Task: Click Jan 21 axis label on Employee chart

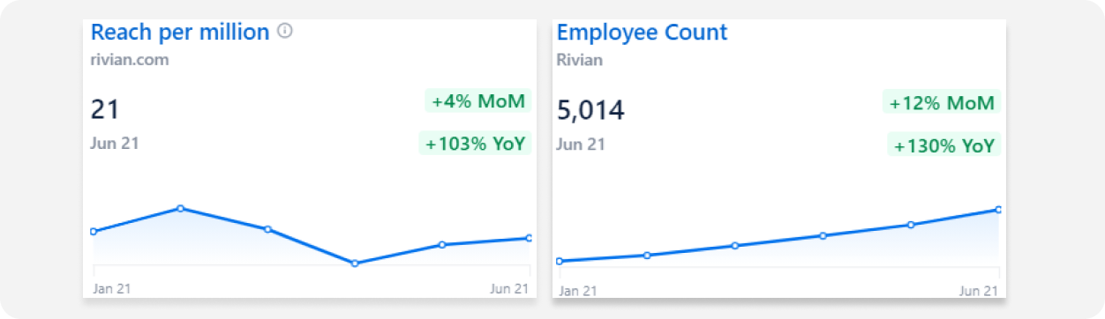Action: [x=578, y=290]
